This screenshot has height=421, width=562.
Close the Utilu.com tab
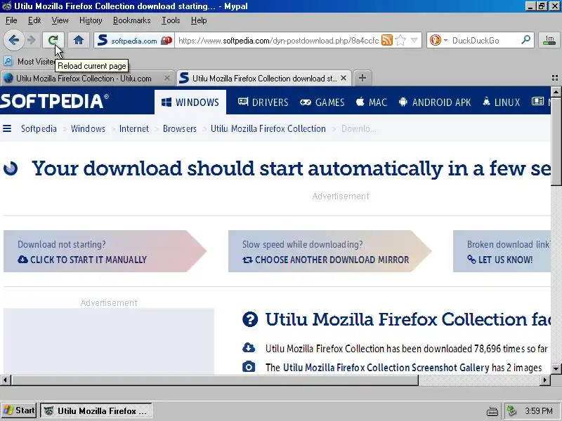[x=166, y=78]
